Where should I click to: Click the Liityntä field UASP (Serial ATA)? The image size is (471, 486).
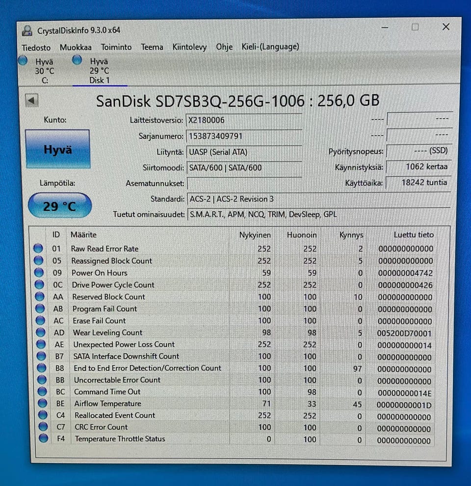[244, 152]
